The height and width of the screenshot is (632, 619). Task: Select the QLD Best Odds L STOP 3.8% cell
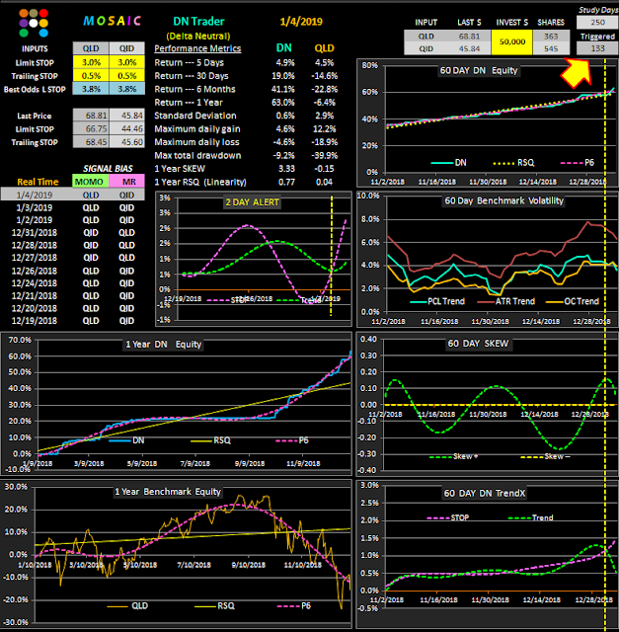pyautogui.click(x=91, y=89)
